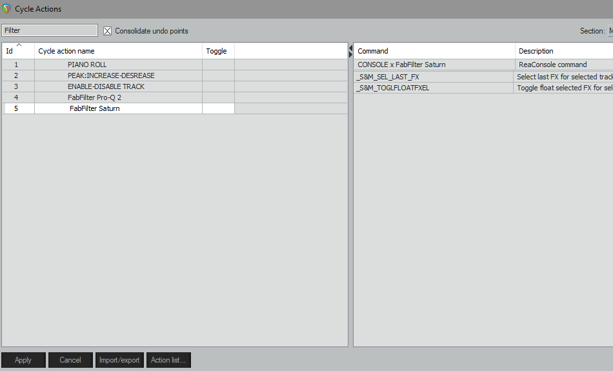The image size is (613, 371).
Task: Click Id cell 5
Action: pos(18,108)
